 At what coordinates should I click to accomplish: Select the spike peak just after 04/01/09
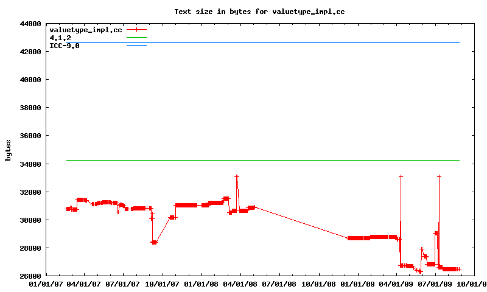pyautogui.click(x=401, y=176)
